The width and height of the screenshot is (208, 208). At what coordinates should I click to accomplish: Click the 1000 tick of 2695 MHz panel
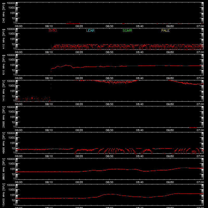(x=12, y=112)
